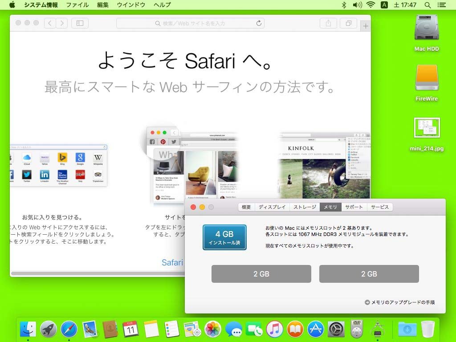The width and height of the screenshot is (456, 342).
Task: Focus Safari search and address field
Action: 190,23
